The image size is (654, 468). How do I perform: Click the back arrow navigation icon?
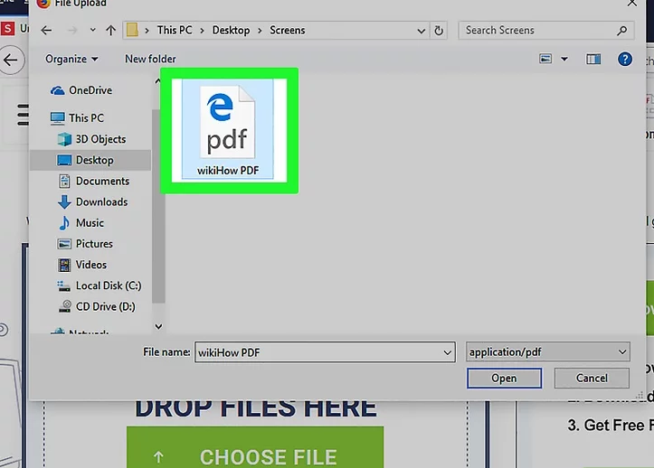click(46, 31)
